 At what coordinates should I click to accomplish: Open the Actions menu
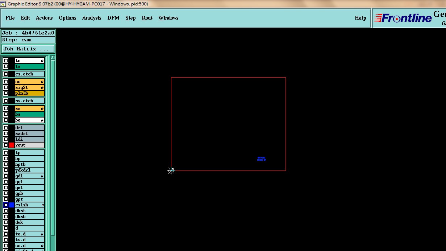44,18
